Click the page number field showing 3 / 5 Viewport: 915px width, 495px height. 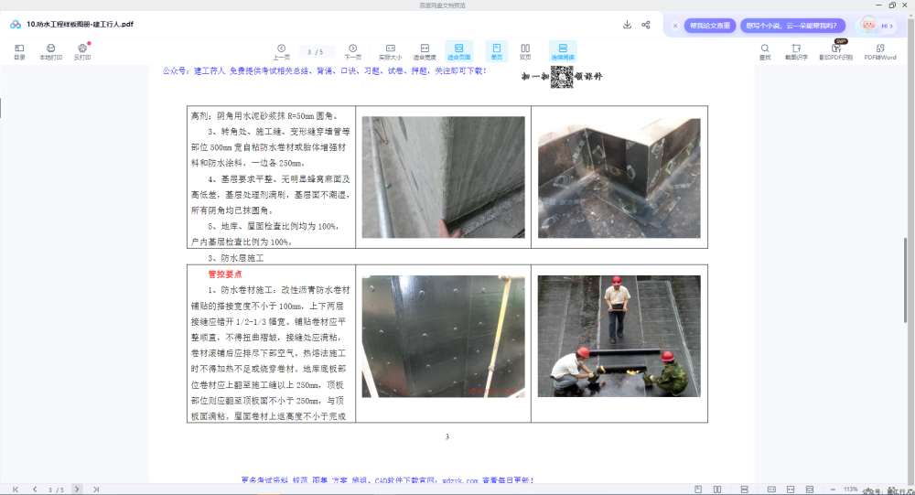[316, 52]
